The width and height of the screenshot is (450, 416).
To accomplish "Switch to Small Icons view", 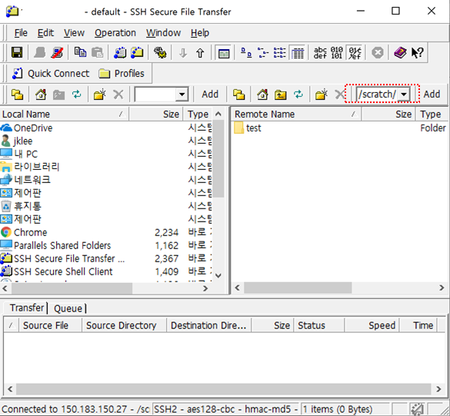I will 263,52.
